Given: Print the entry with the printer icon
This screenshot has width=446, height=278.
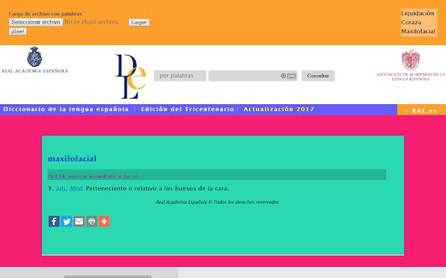Looking at the screenshot, I should (x=92, y=221).
